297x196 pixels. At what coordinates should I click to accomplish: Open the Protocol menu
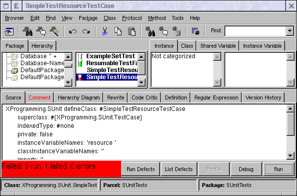[132, 18]
